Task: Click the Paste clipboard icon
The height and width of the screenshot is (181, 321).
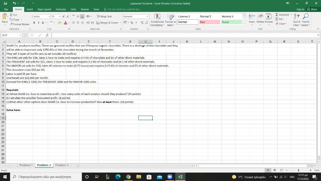Action: coord(5,17)
